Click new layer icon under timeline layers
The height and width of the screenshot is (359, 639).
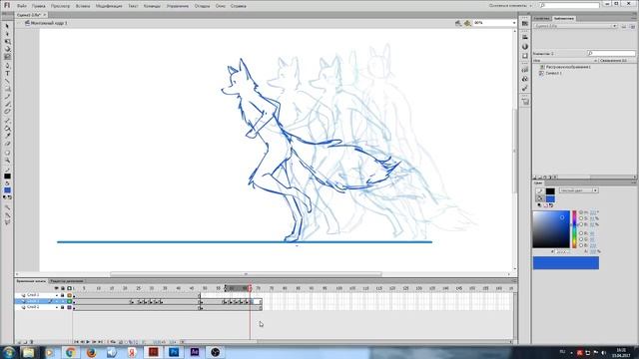(19, 342)
